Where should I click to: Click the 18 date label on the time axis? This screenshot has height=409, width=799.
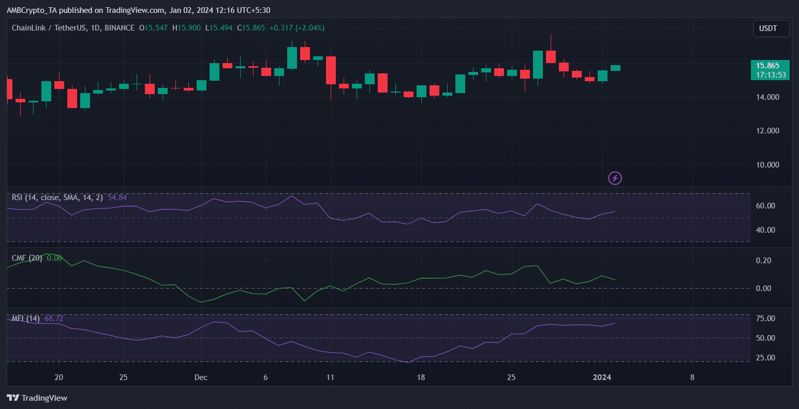click(x=421, y=377)
